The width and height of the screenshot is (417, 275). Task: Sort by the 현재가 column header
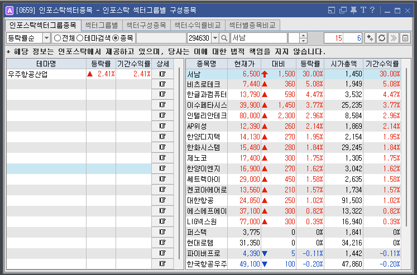pyautogui.click(x=244, y=64)
